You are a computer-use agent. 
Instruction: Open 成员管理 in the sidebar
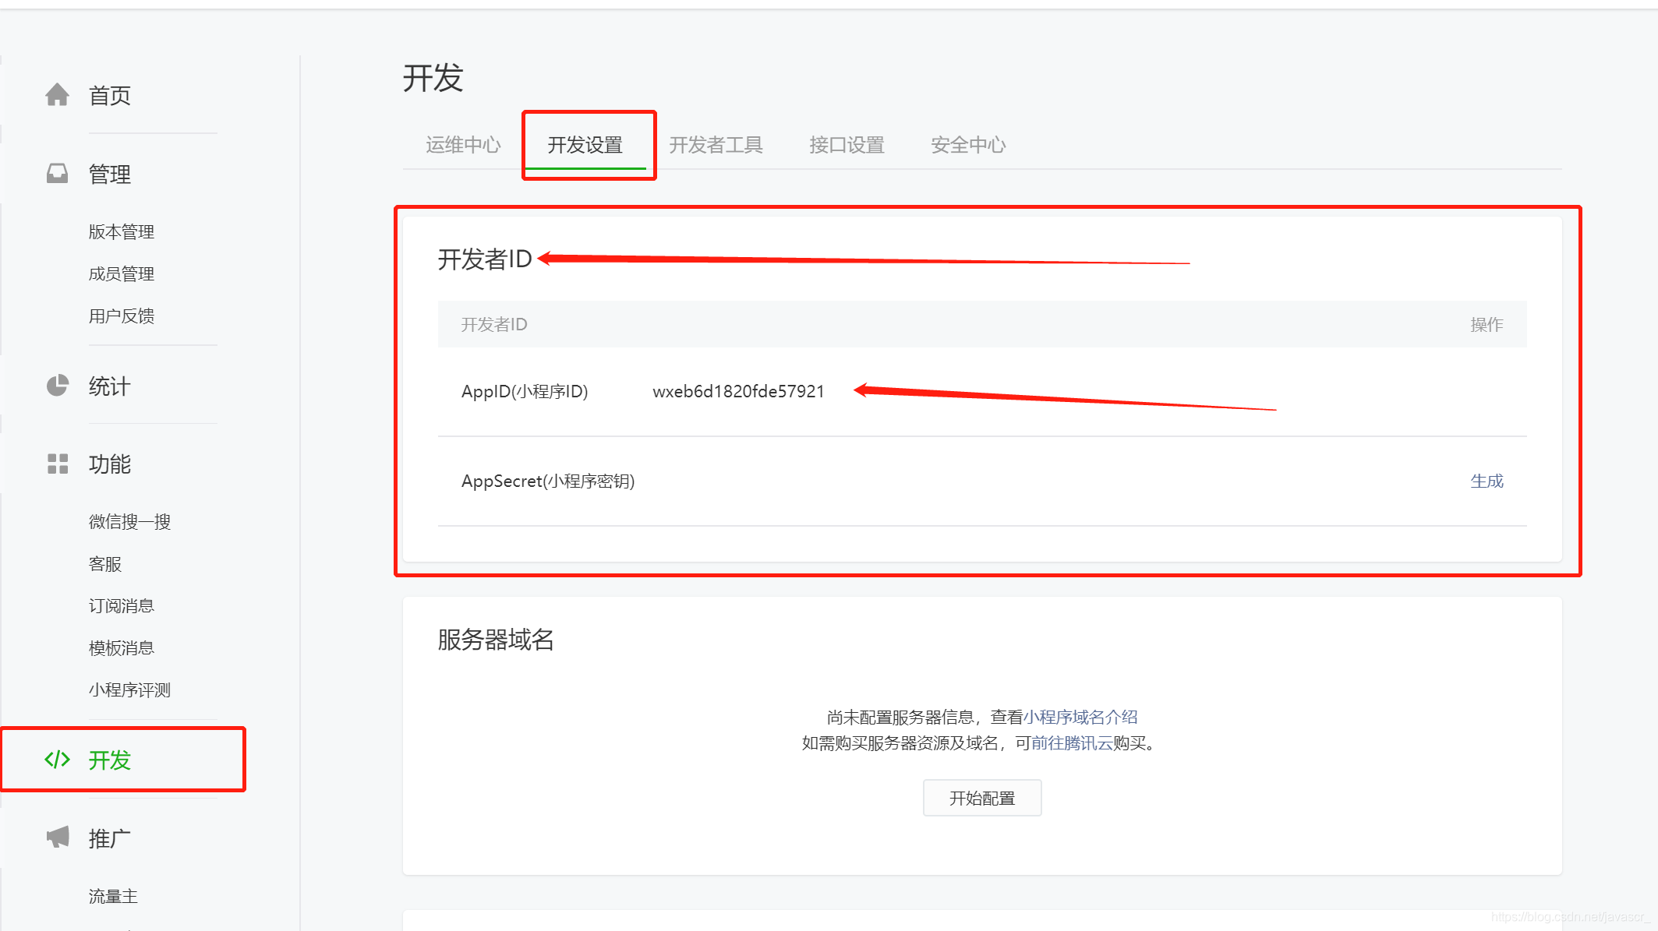(x=121, y=273)
